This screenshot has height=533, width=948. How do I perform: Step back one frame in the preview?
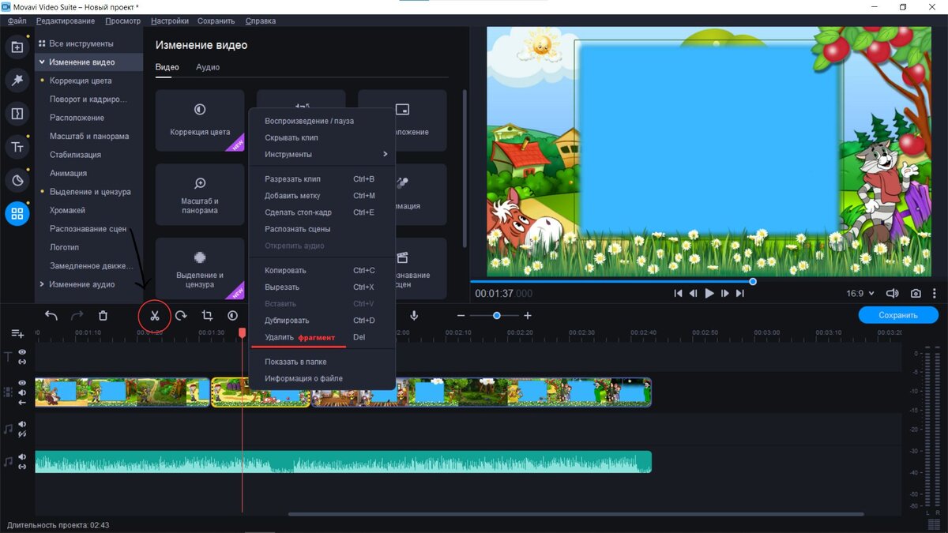click(x=694, y=293)
